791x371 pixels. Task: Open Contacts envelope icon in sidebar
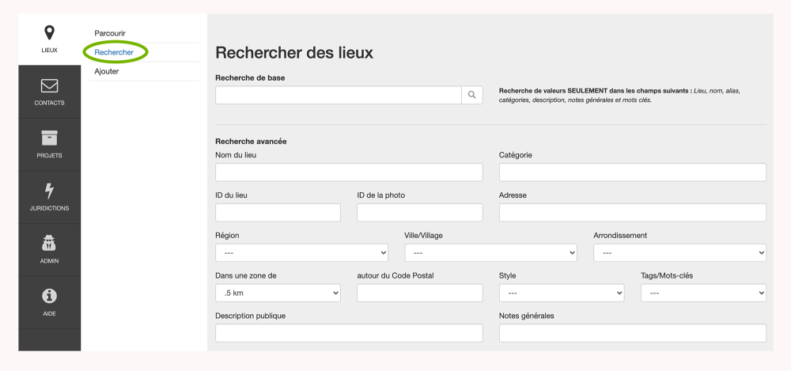[49, 85]
